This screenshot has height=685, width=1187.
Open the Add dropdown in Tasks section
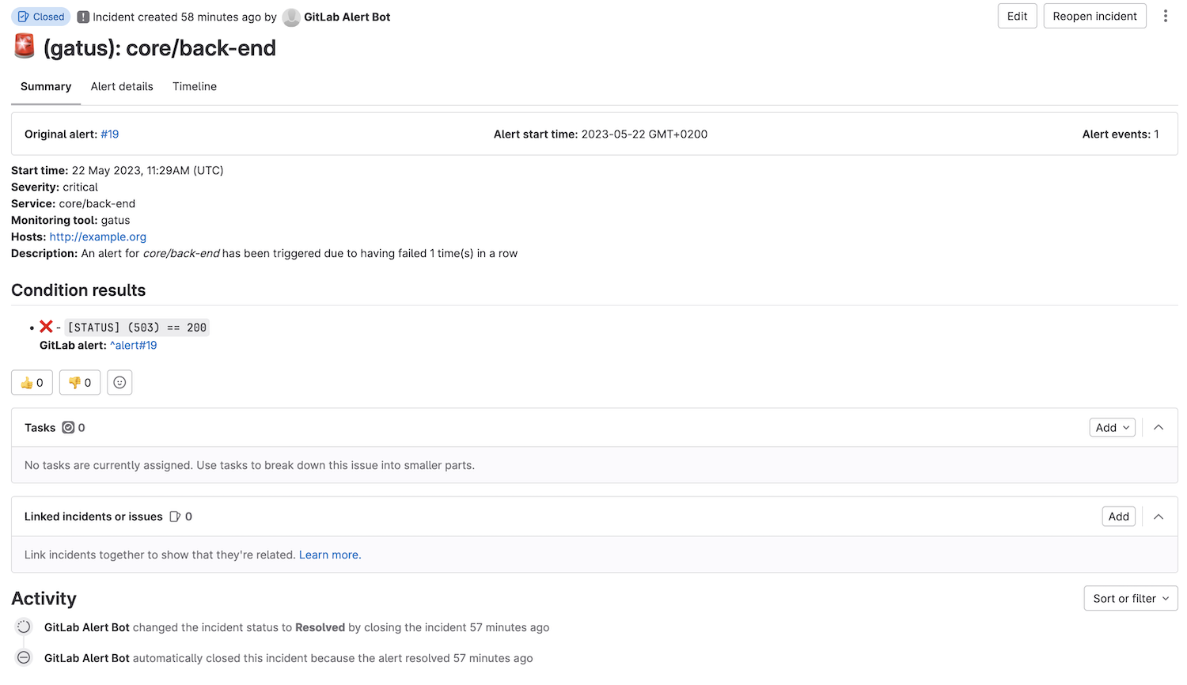point(1112,427)
